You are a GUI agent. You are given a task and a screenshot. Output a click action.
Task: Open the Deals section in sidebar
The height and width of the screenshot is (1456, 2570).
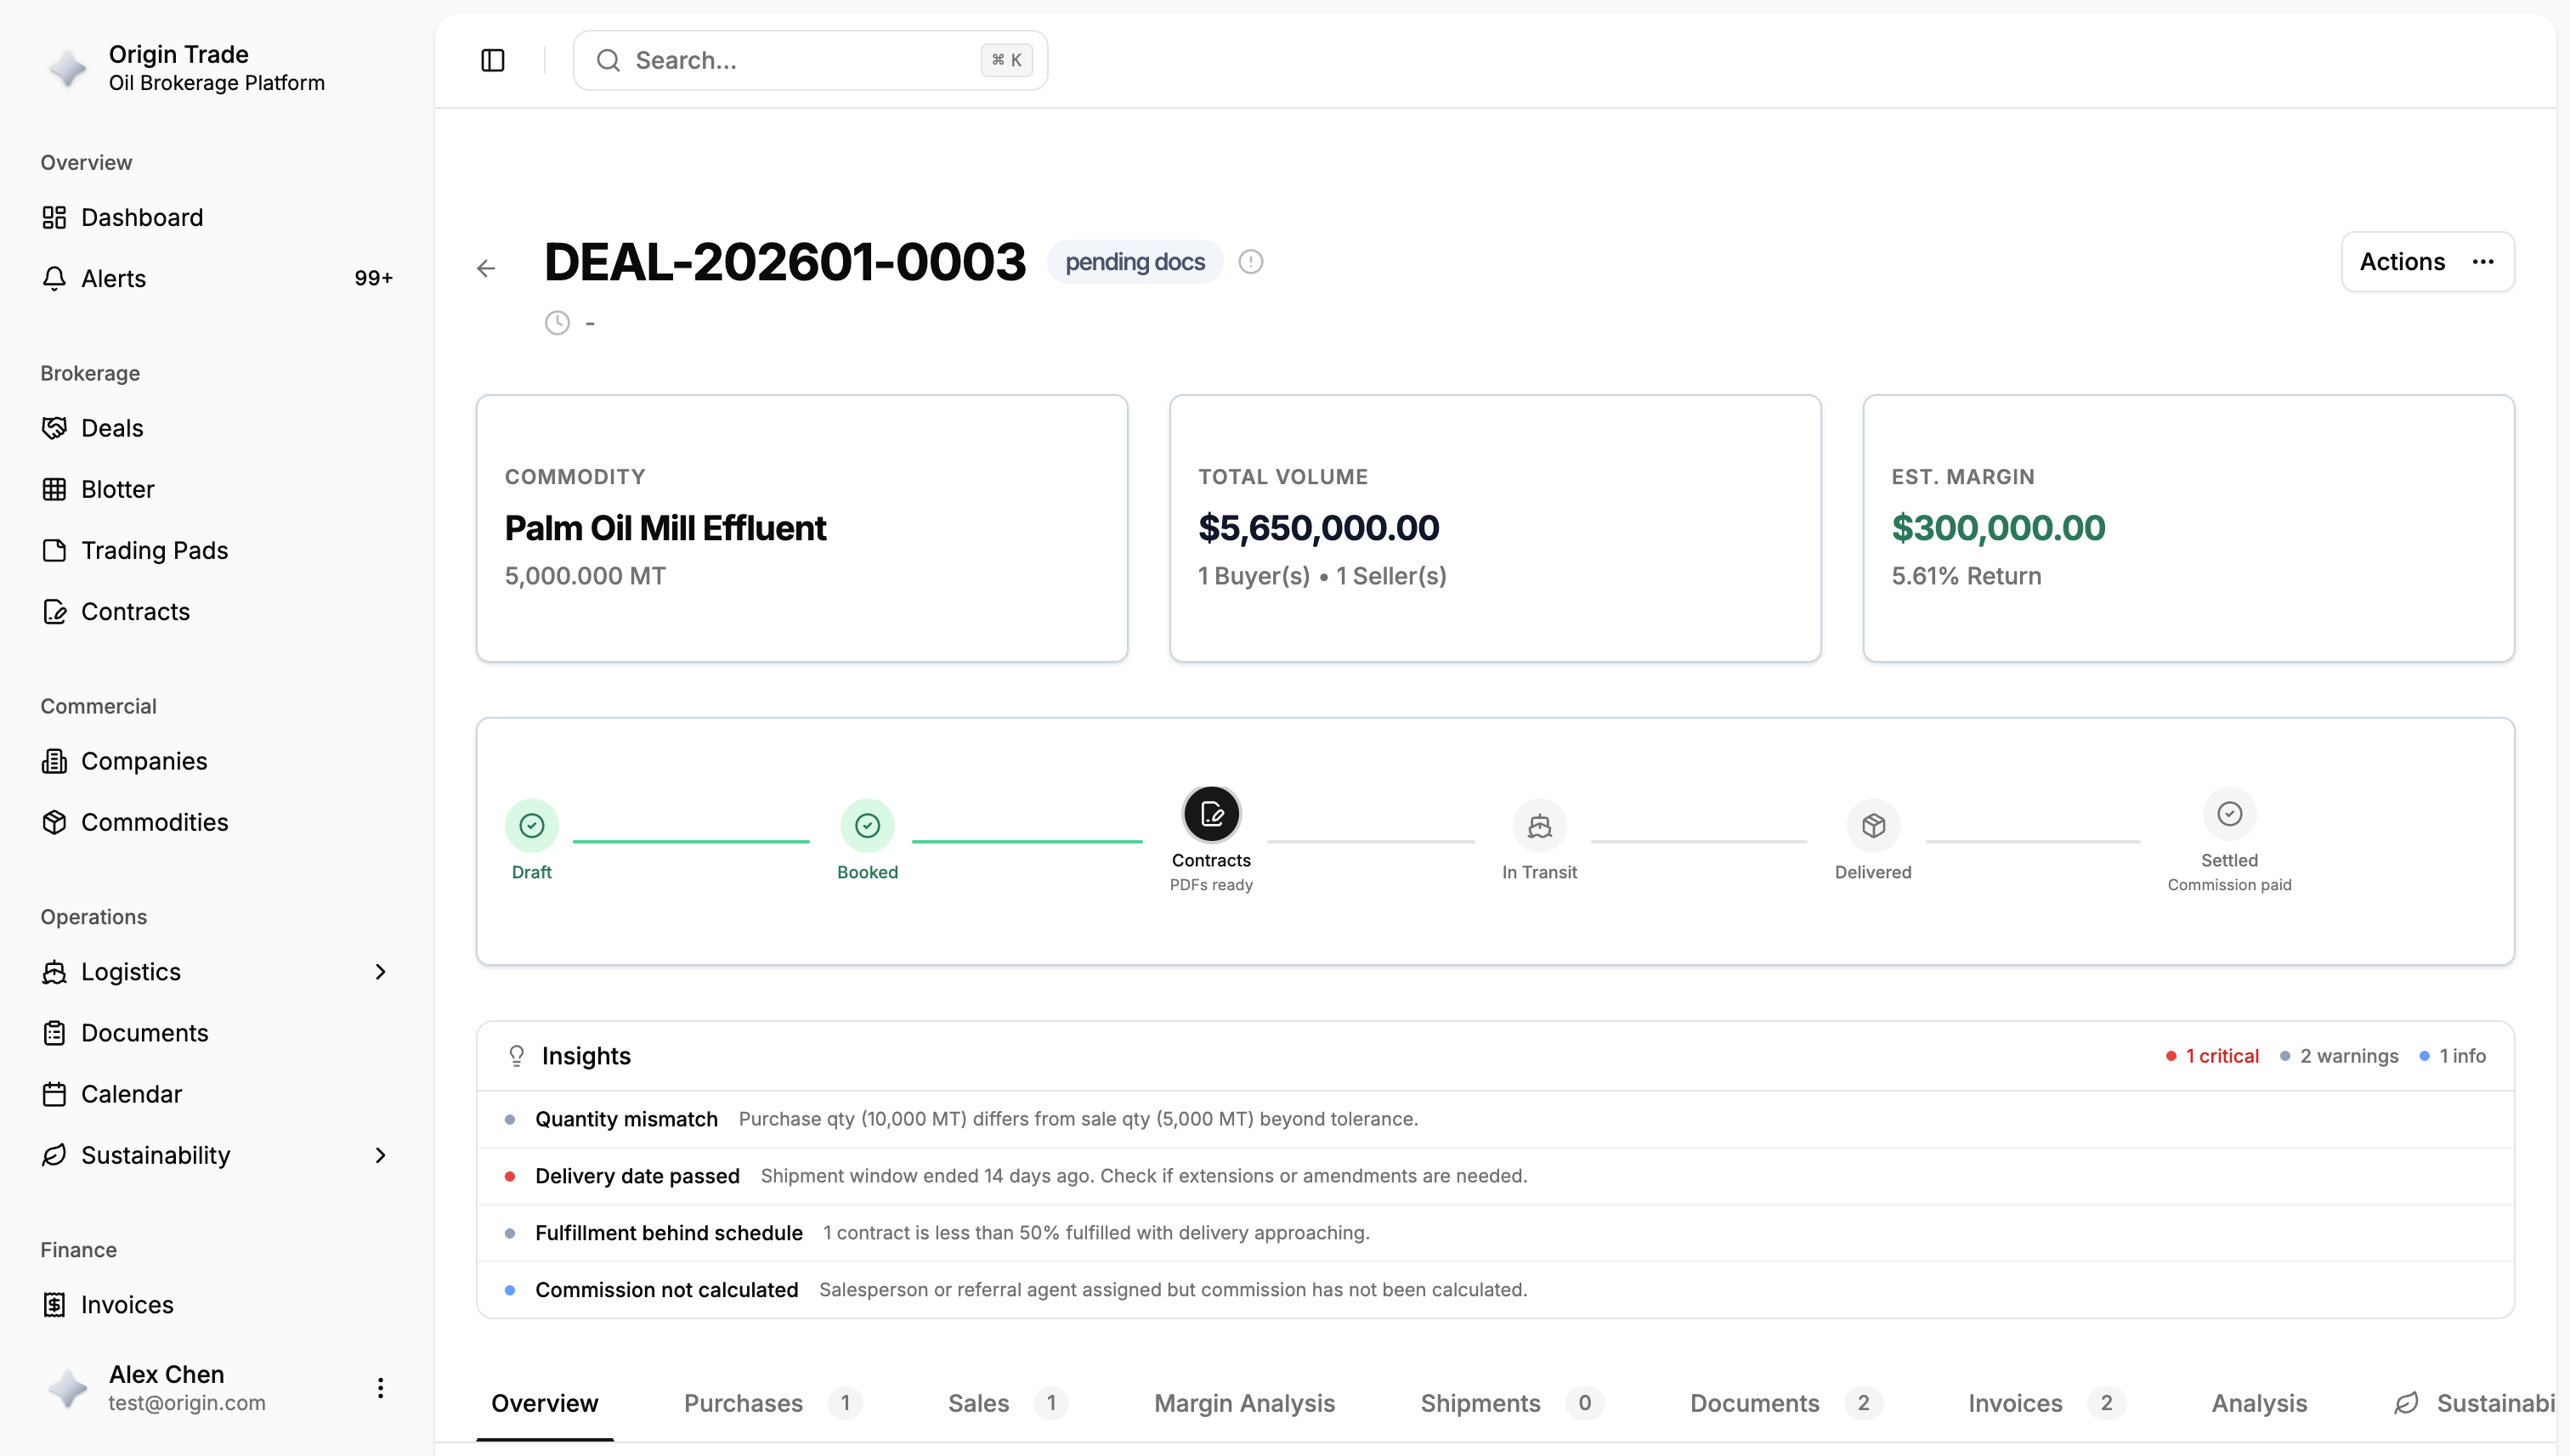113,427
